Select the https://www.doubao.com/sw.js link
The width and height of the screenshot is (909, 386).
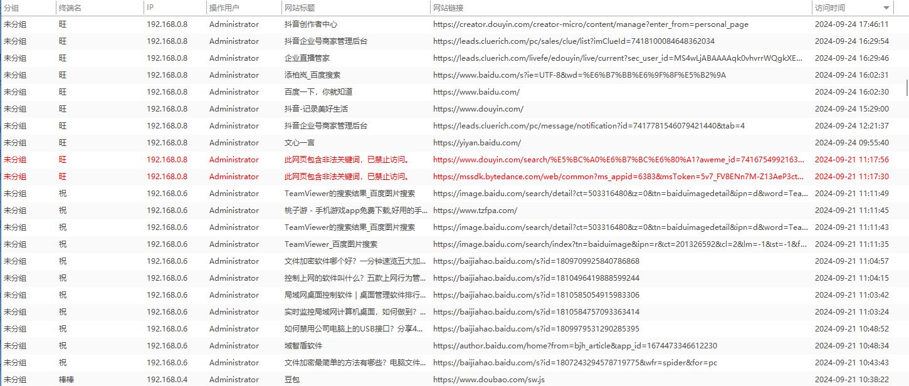[x=489, y=380]
